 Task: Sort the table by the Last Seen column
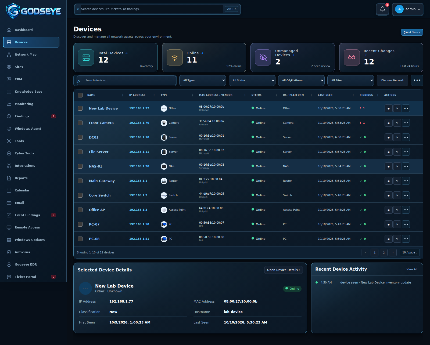coord(336,95)
